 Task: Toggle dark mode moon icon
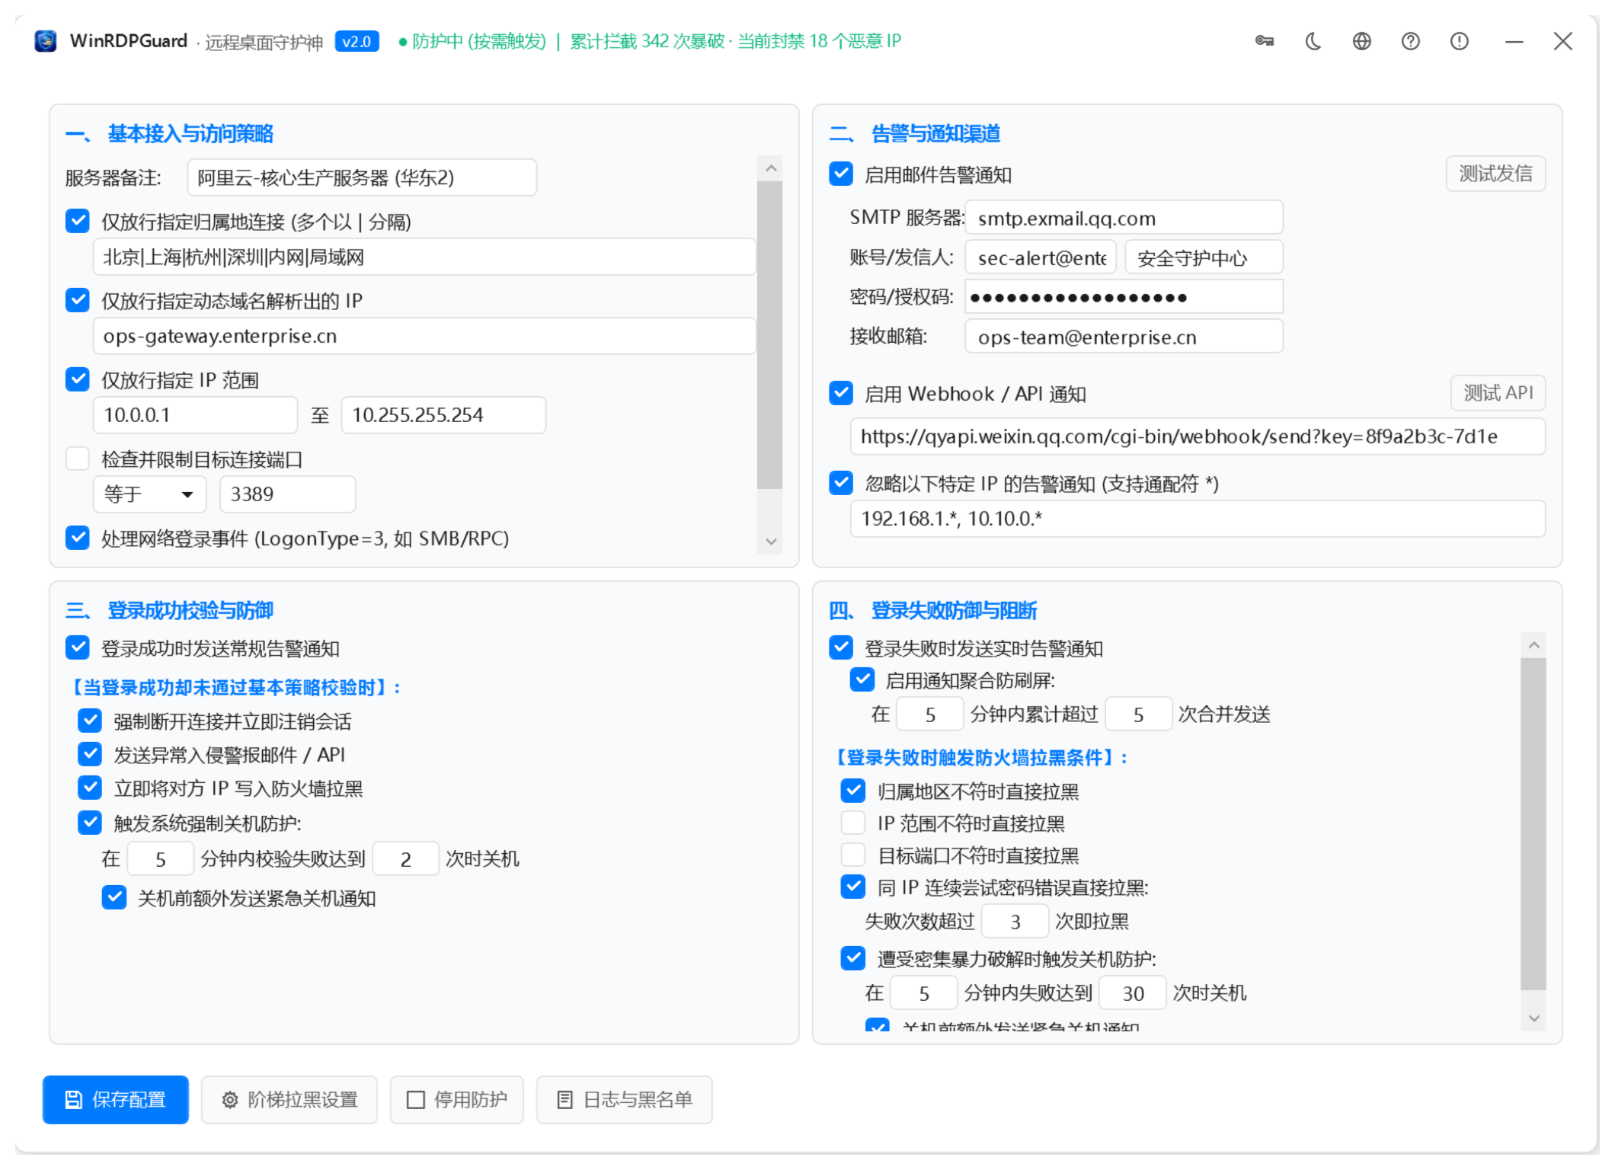click(1313, 41)
